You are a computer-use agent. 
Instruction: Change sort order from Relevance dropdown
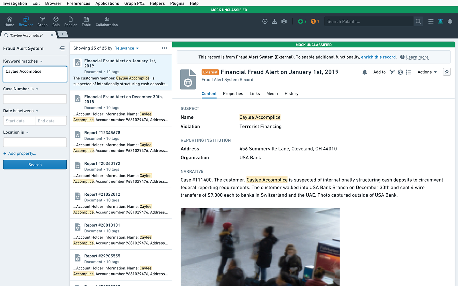127,48
